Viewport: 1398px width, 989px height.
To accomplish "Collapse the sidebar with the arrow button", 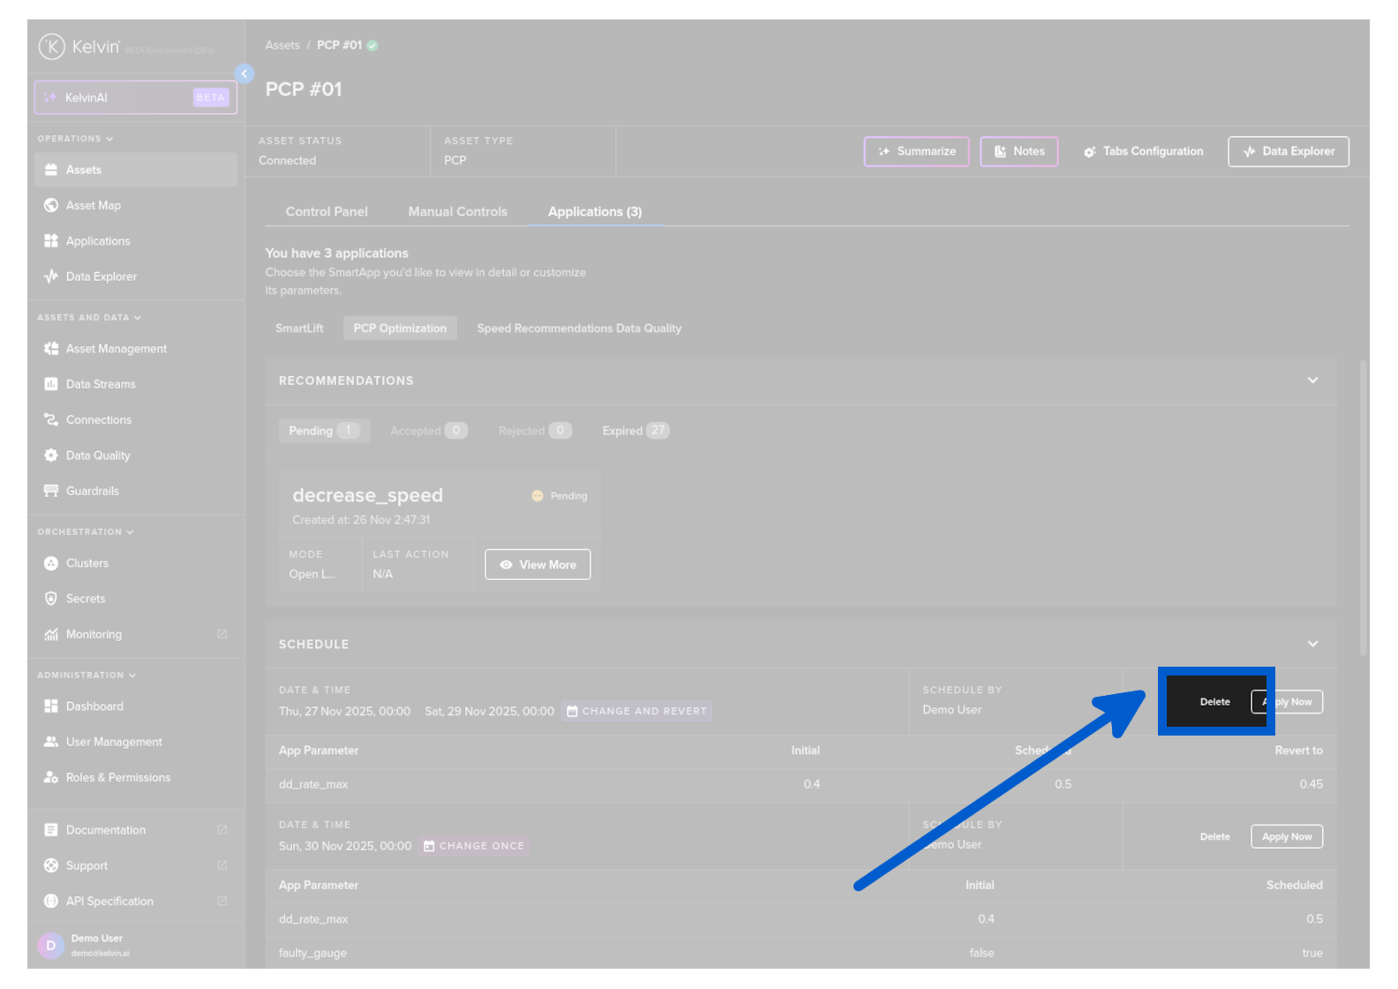I will [244, 74].
